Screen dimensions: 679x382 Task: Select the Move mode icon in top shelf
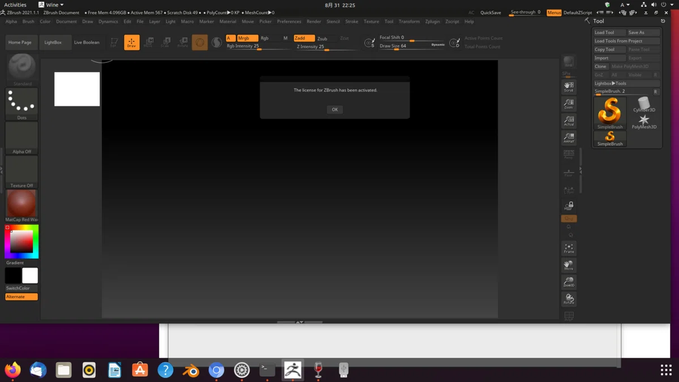click(148, 42)
